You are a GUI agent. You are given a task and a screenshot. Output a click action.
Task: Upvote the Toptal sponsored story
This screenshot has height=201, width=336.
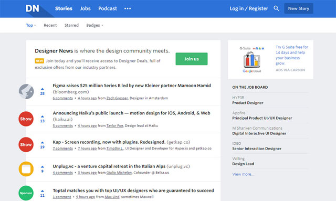[43, 191]
